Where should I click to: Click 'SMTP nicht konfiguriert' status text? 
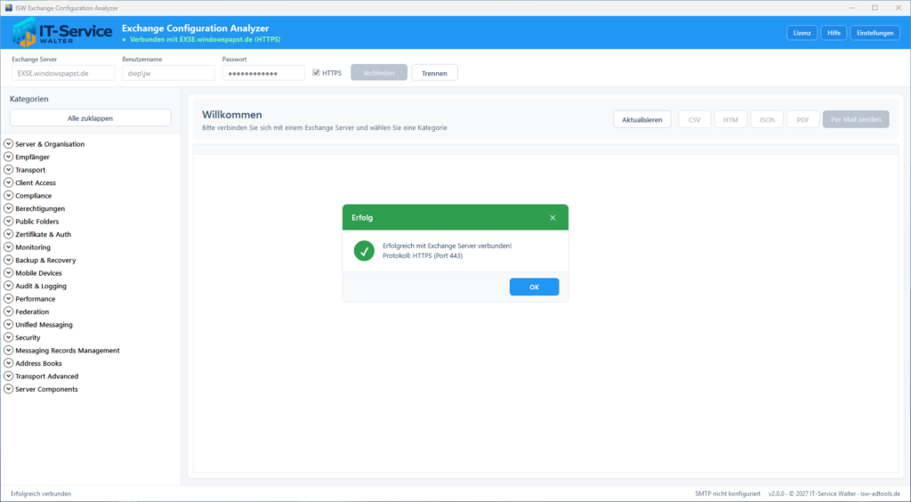[728, 494]
